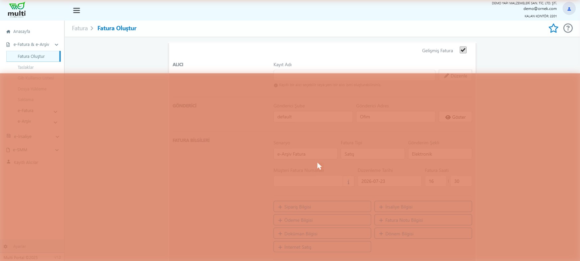The image size is (580, 261).
Task: Collapse the e-Fatura & e-Arşiv menu chevron
Action: (57, 45)
